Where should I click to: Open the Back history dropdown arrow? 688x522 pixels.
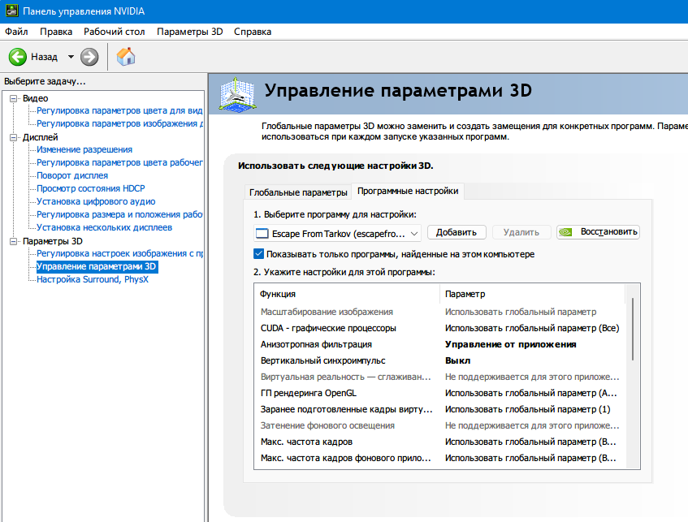tap(71, 57)
